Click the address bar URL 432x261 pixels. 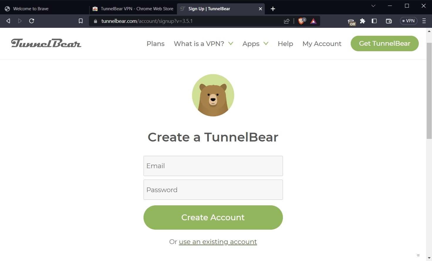[x=147, y=21]
